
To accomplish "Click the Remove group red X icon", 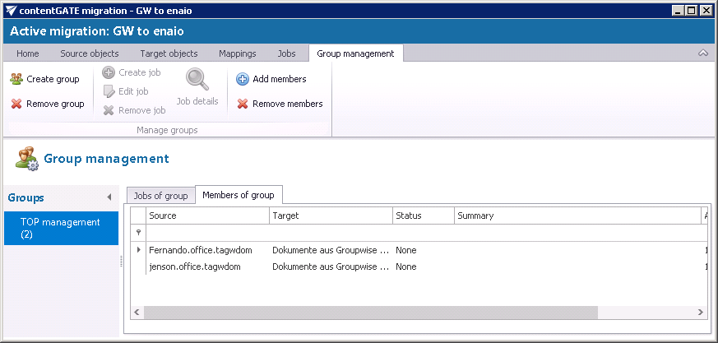I will pos(16,104).
